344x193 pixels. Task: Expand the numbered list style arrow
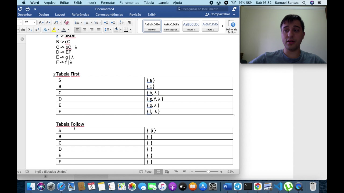click(91, 23)
